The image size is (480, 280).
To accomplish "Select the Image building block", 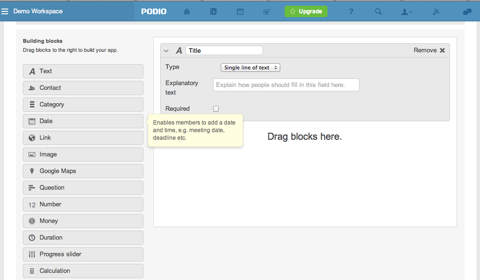I will coord(83,154).
